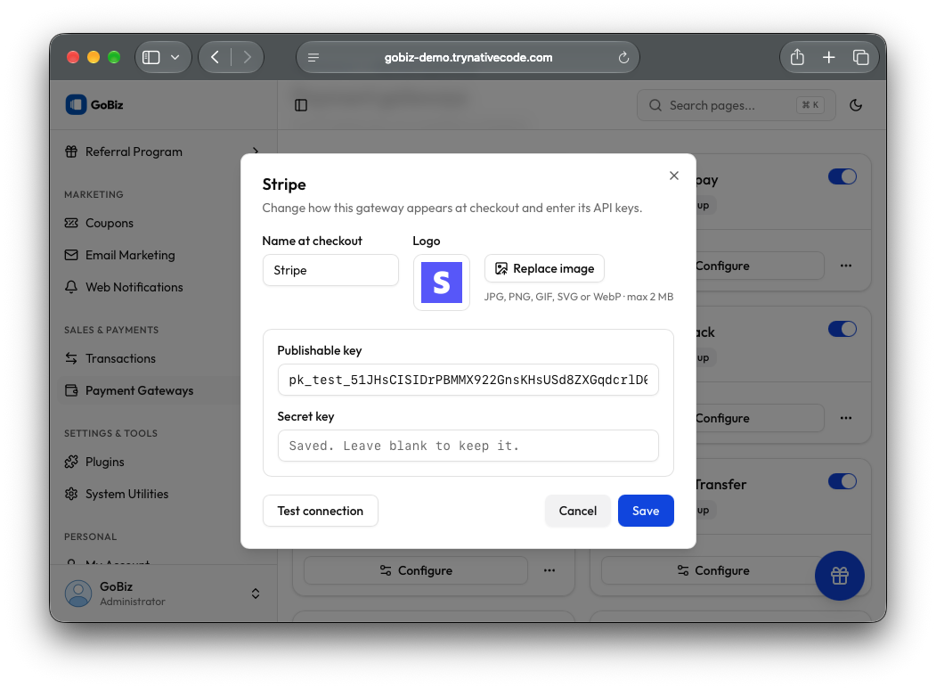
Task: Disable the gateway toggle on the 'ack' card
Action: coord(842,329)
